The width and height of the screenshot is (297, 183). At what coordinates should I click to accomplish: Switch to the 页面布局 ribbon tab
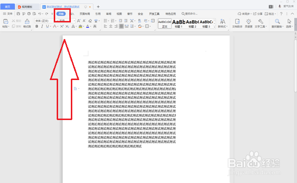[x=85, y=14]
